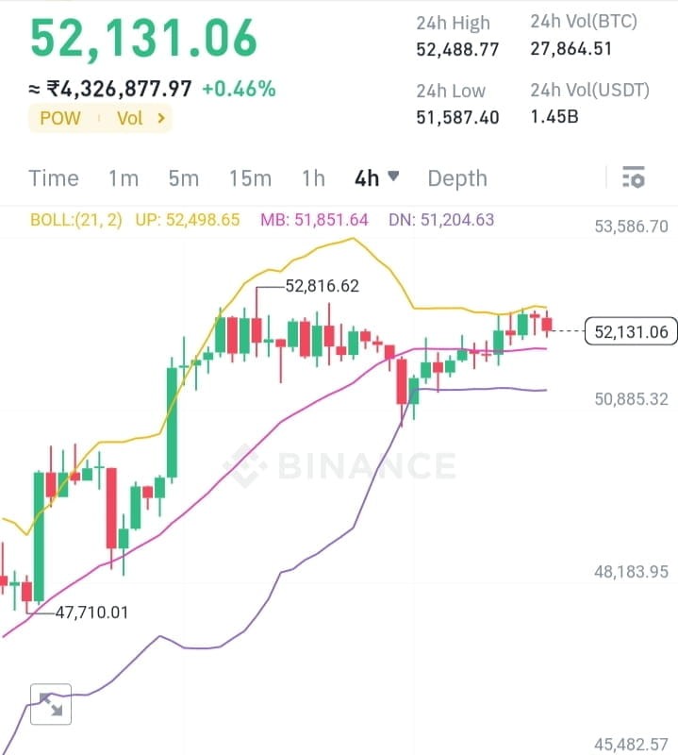Select the 5m timeframe tab
This screenshot has height=755, width=678.
183,178
